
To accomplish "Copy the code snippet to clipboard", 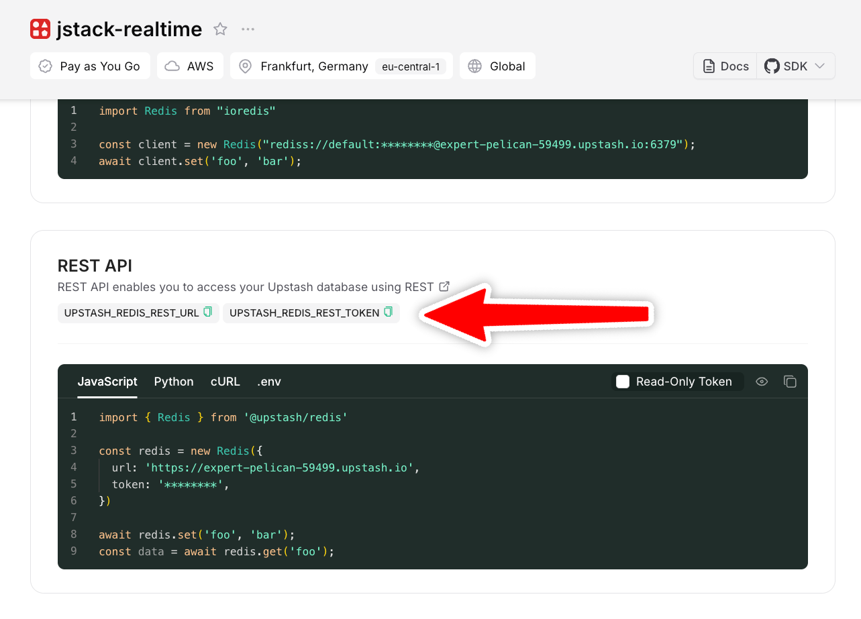I will pos(790,381).
